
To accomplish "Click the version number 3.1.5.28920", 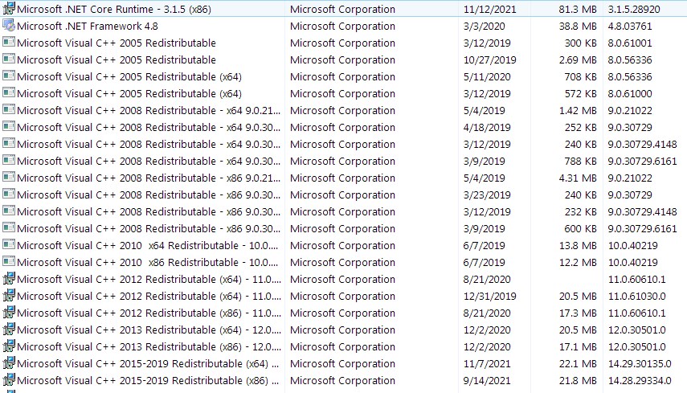I will pyautogui.click(x=633, y=9).
